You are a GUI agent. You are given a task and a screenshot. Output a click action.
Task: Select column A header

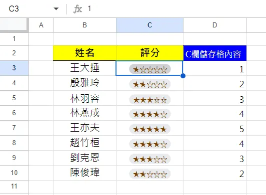click(41, 25)
